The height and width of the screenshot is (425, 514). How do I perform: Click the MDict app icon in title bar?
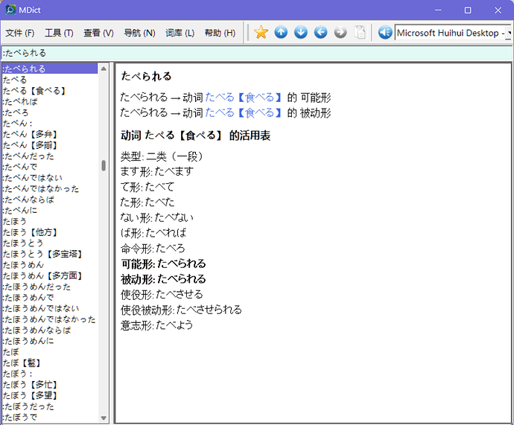tap(10, 10)
